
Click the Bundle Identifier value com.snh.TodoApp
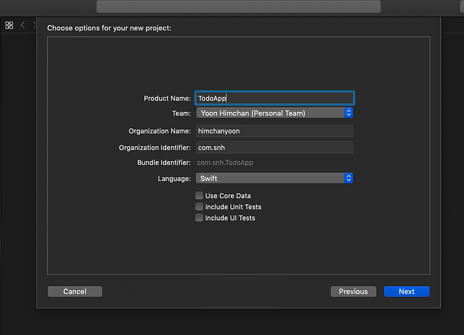tap(225, 163)
